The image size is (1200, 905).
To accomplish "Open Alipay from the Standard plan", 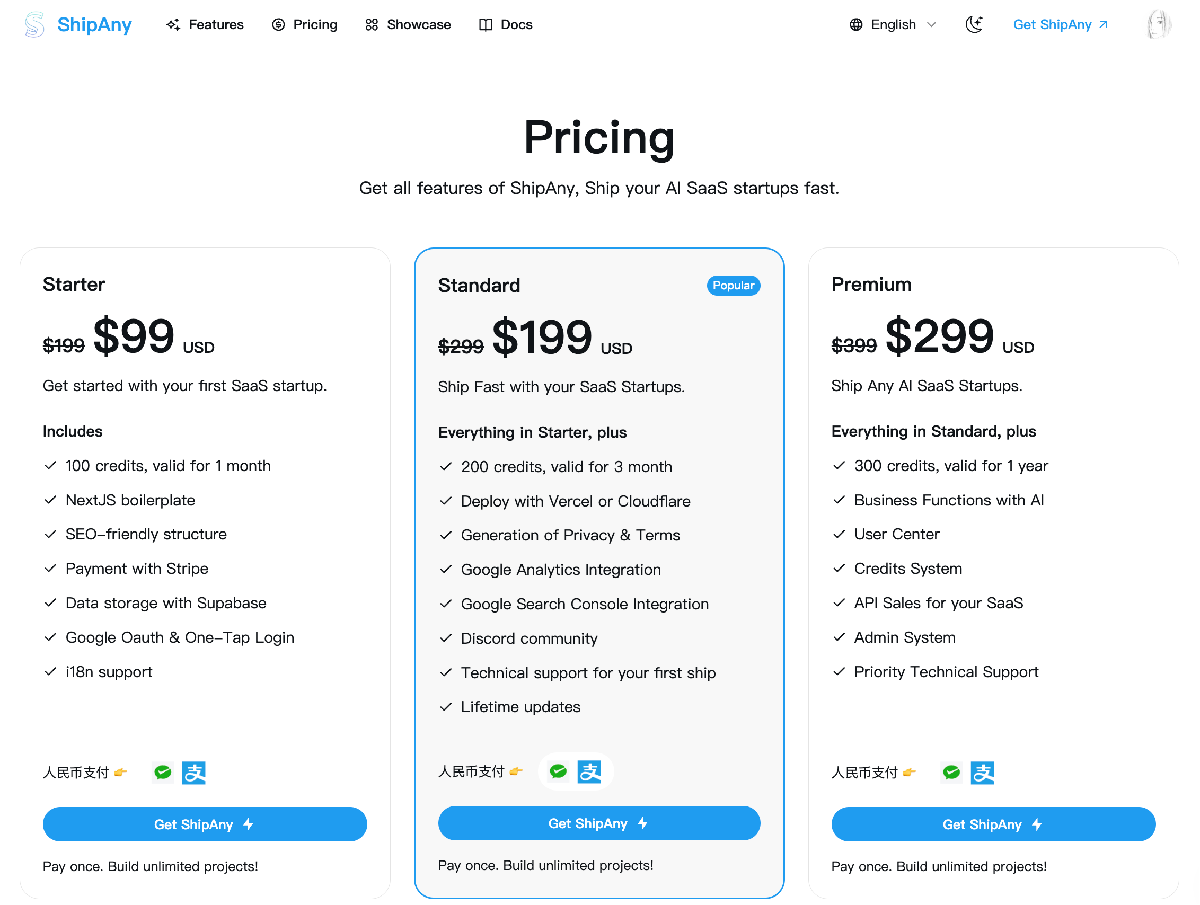I will tap(591, 771).
